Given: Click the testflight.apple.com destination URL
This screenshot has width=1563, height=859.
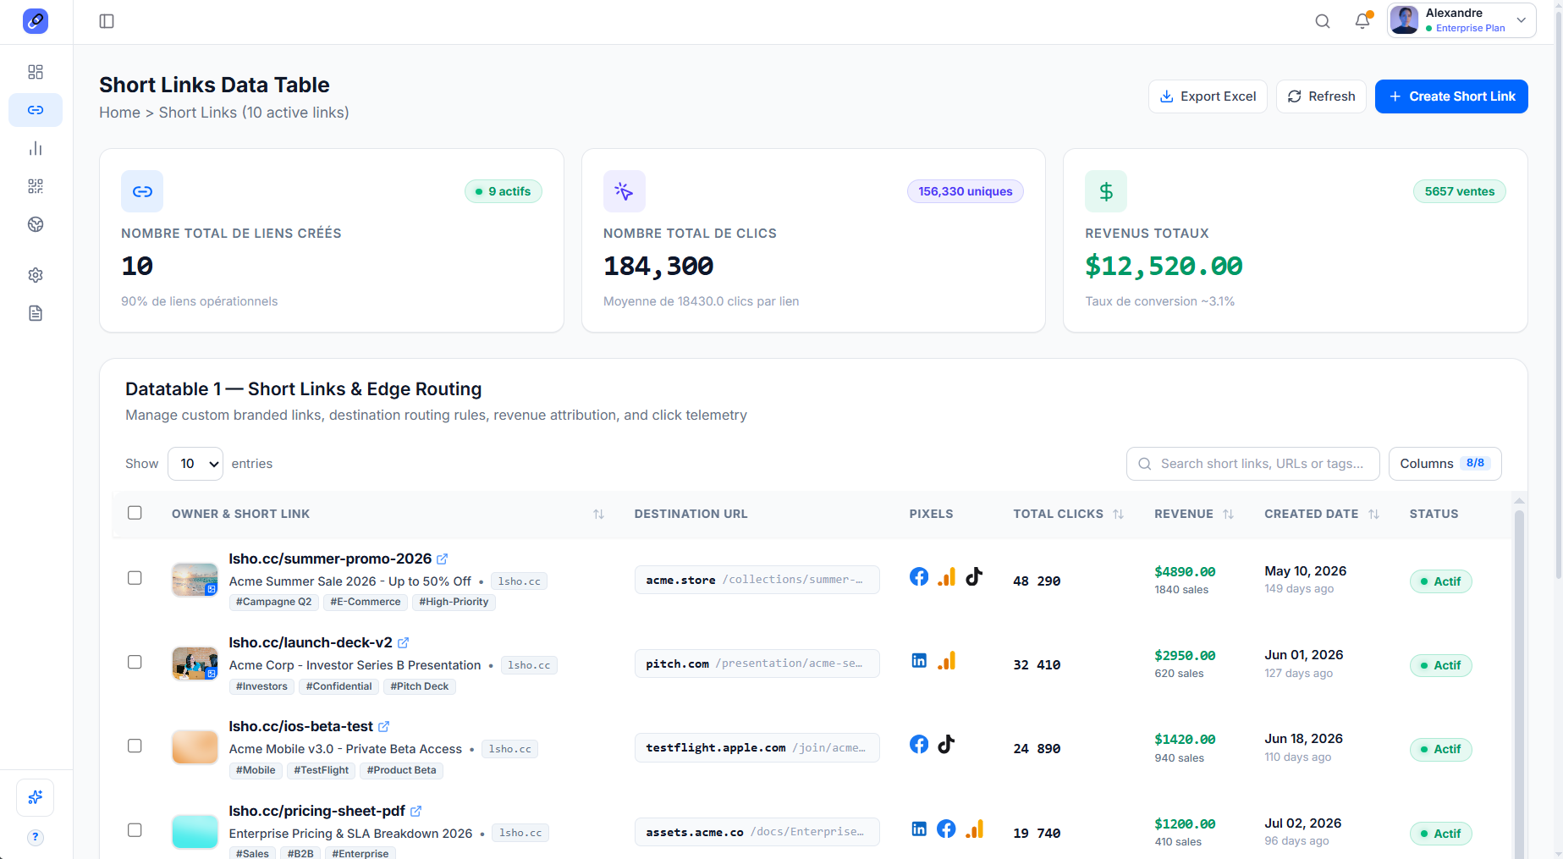Looking at the screenshot, I should pyautogui.click(x=757, y=747).
